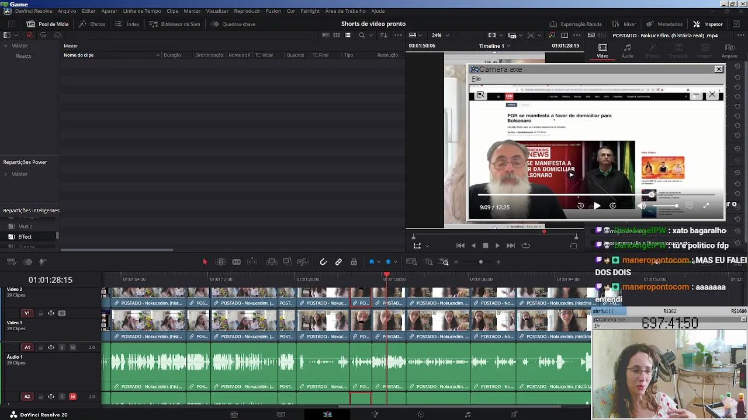
Task: Switch to the Inspector Vídeo tab
Action: pyautogui.click(x=602, y=51)
